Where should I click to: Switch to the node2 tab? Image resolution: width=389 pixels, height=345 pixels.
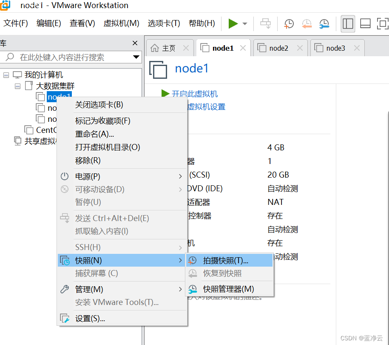279,48
